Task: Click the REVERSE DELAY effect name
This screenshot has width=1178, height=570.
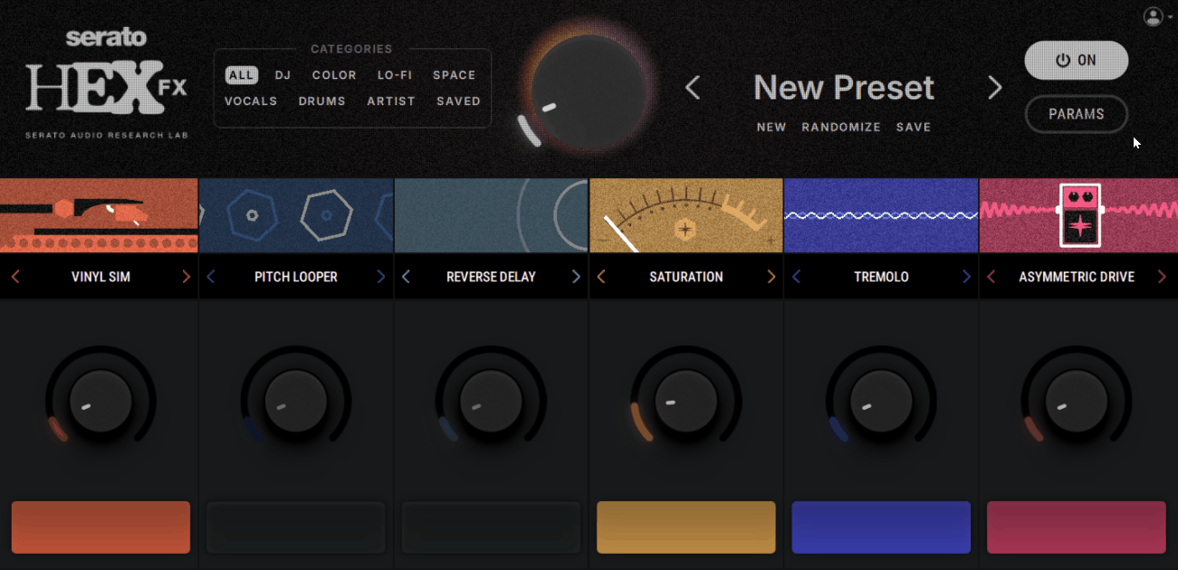Action: point(491,277)
